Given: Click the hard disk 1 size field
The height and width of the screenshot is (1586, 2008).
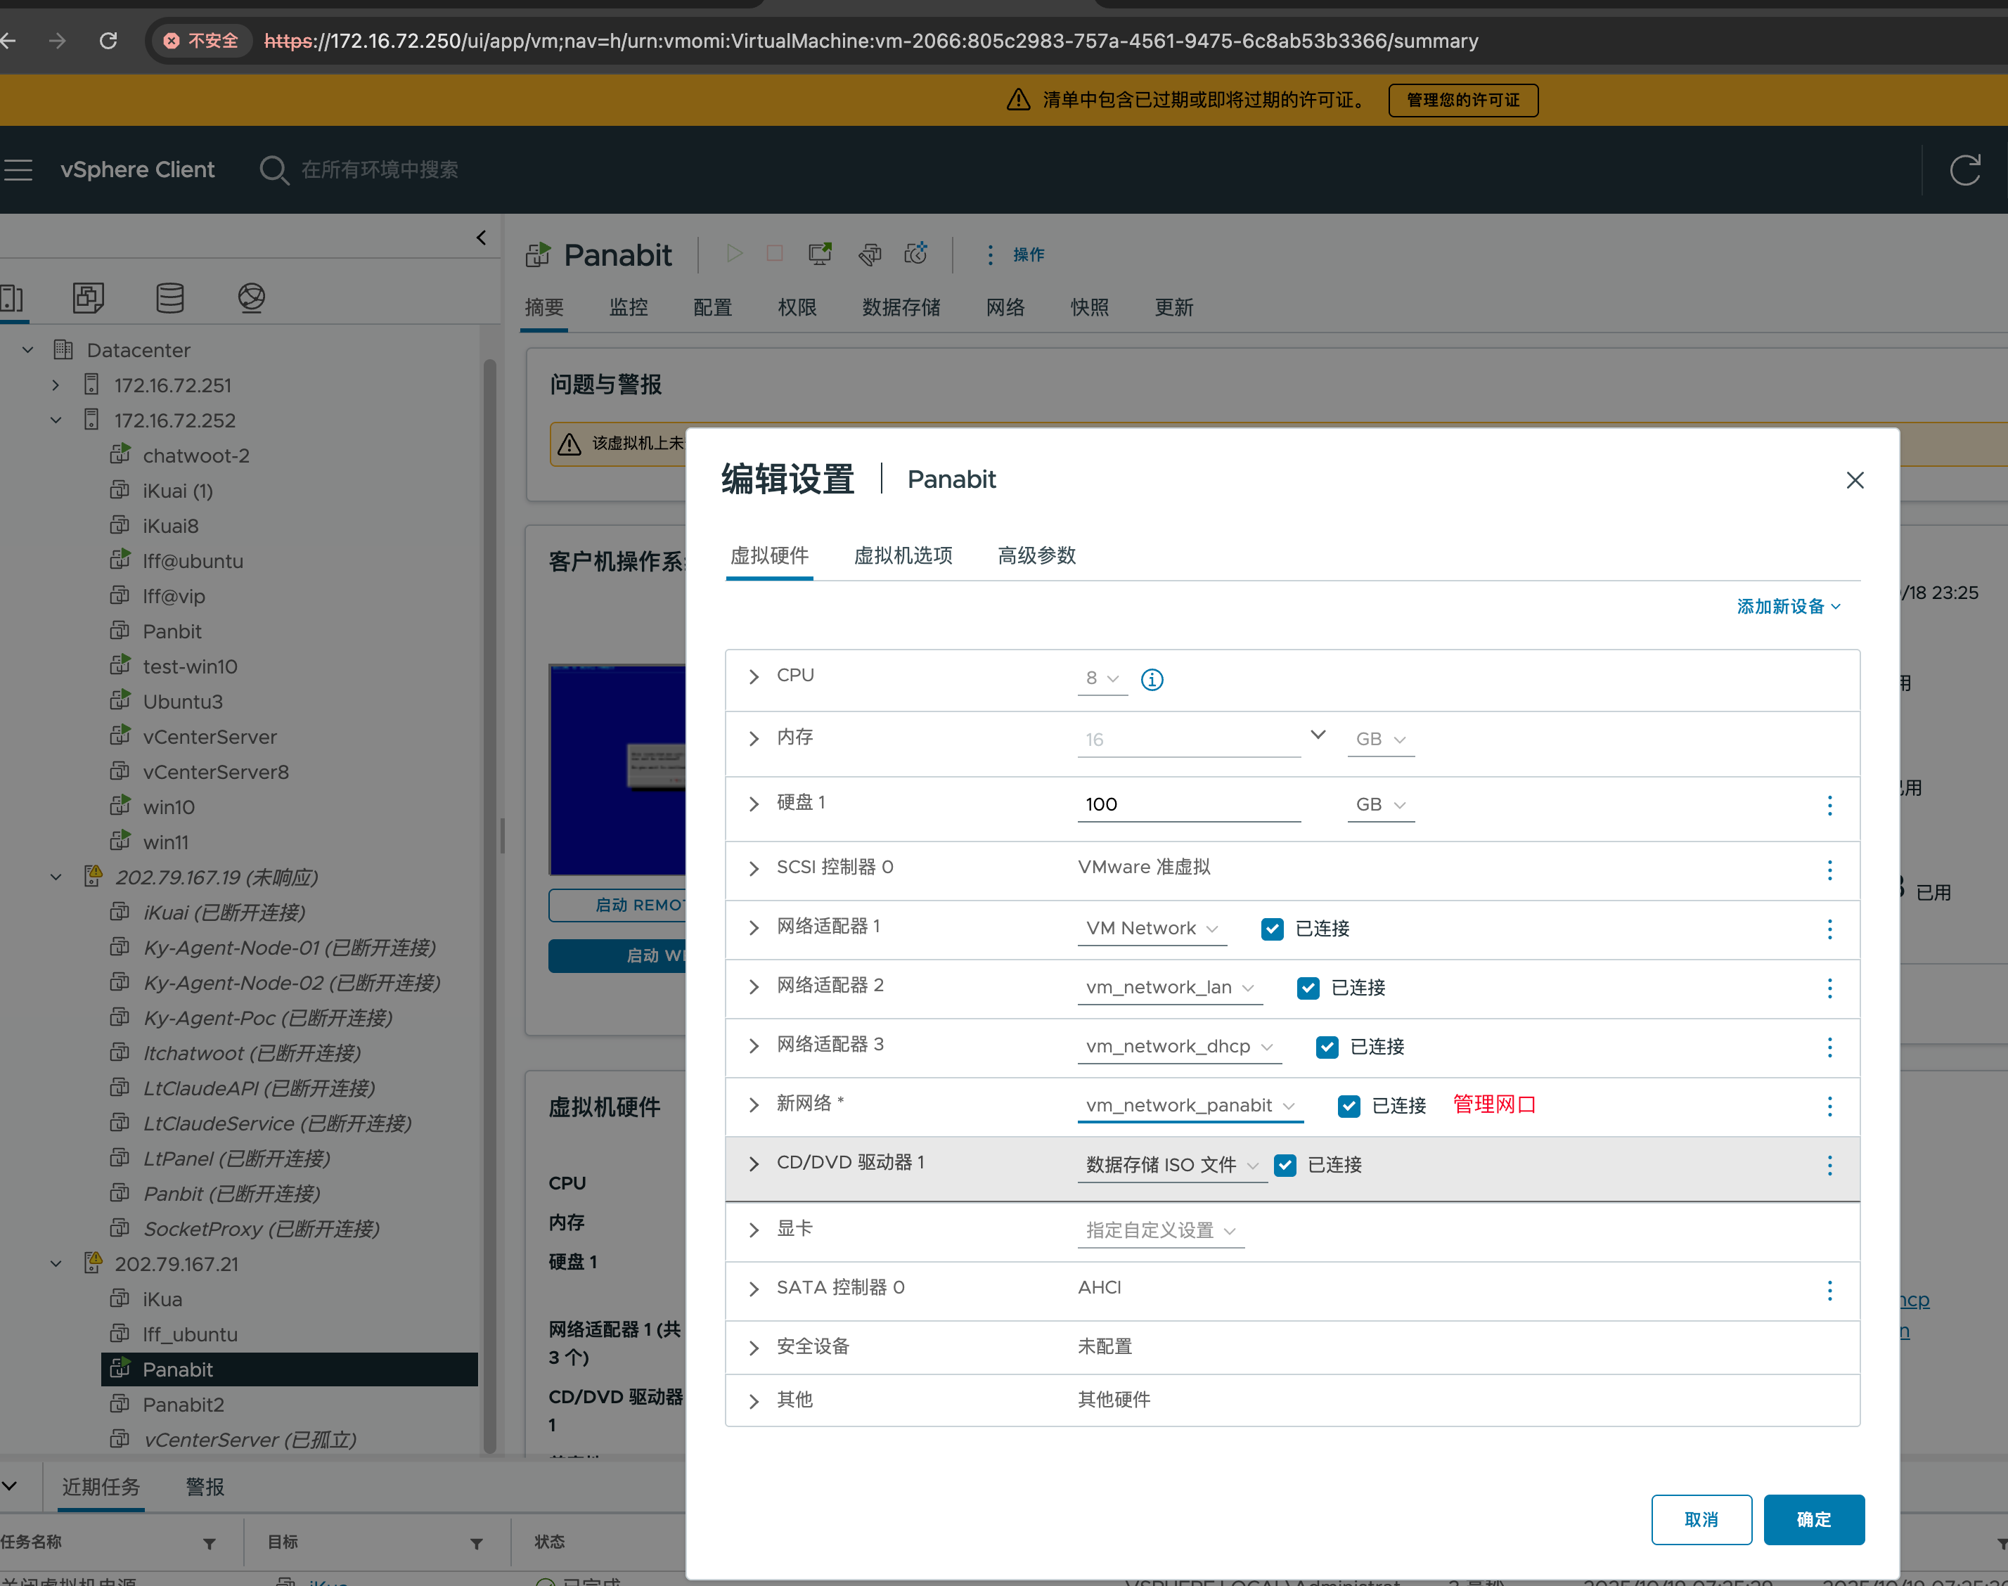Looking at the screenshot, I should point(1188,804).
